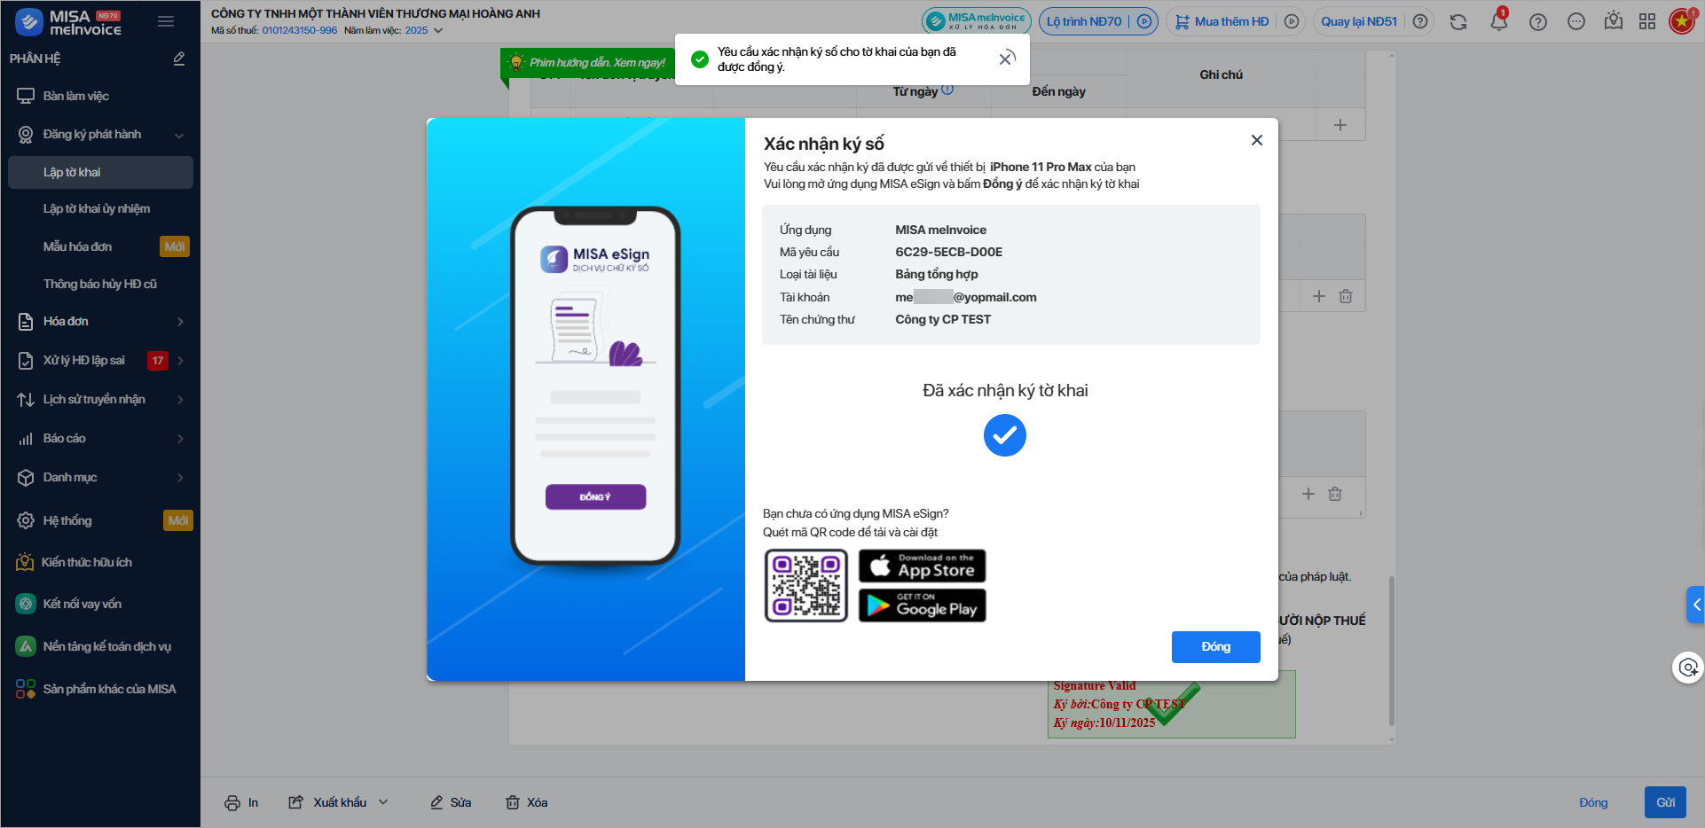This screenshot has width=1705, height=828.
Task: Click the Gửi send button
Action: 1665,802
